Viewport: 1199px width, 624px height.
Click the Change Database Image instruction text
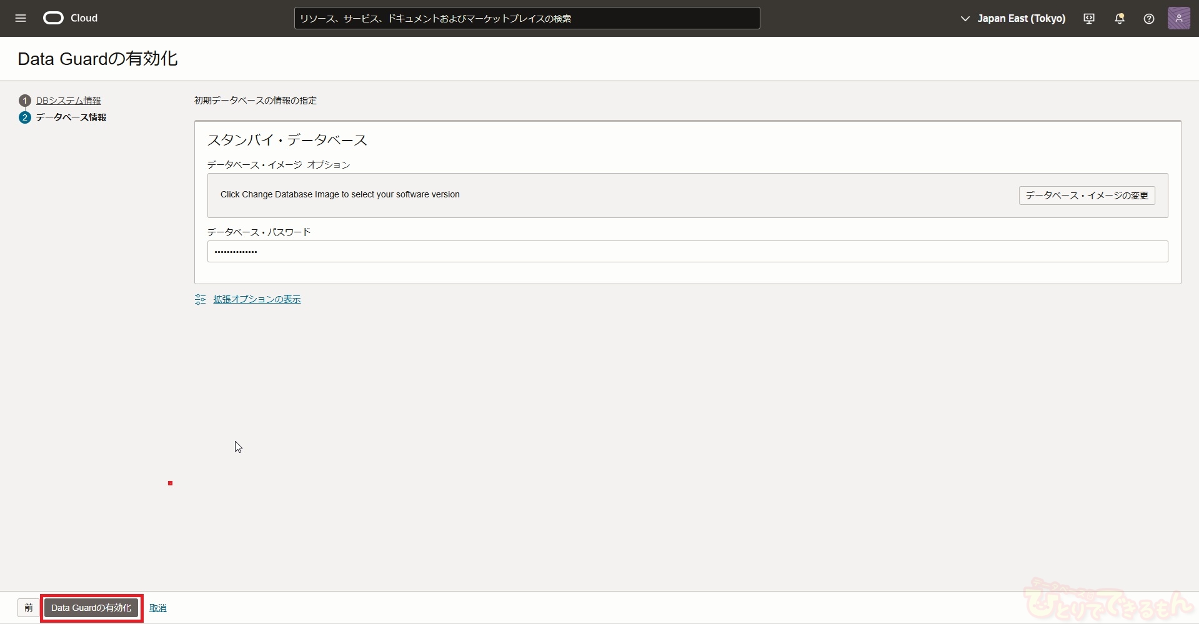(x=340, y=194)
